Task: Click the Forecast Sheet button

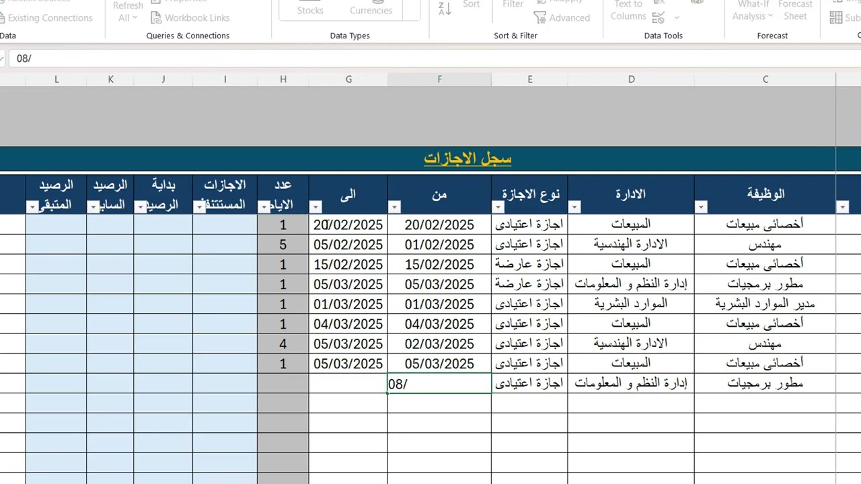Action: [x=795, y=10]
